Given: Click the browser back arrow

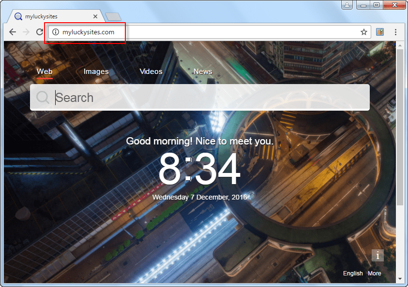Looking at the screenshot, I should 13,32.
